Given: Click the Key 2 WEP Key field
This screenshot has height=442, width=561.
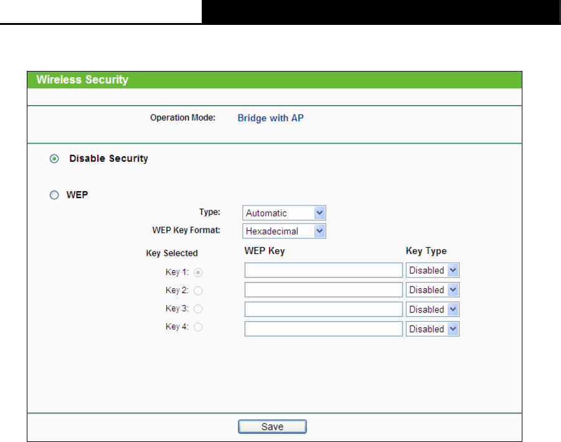Looking at the screenshot, I should [324, 289].
